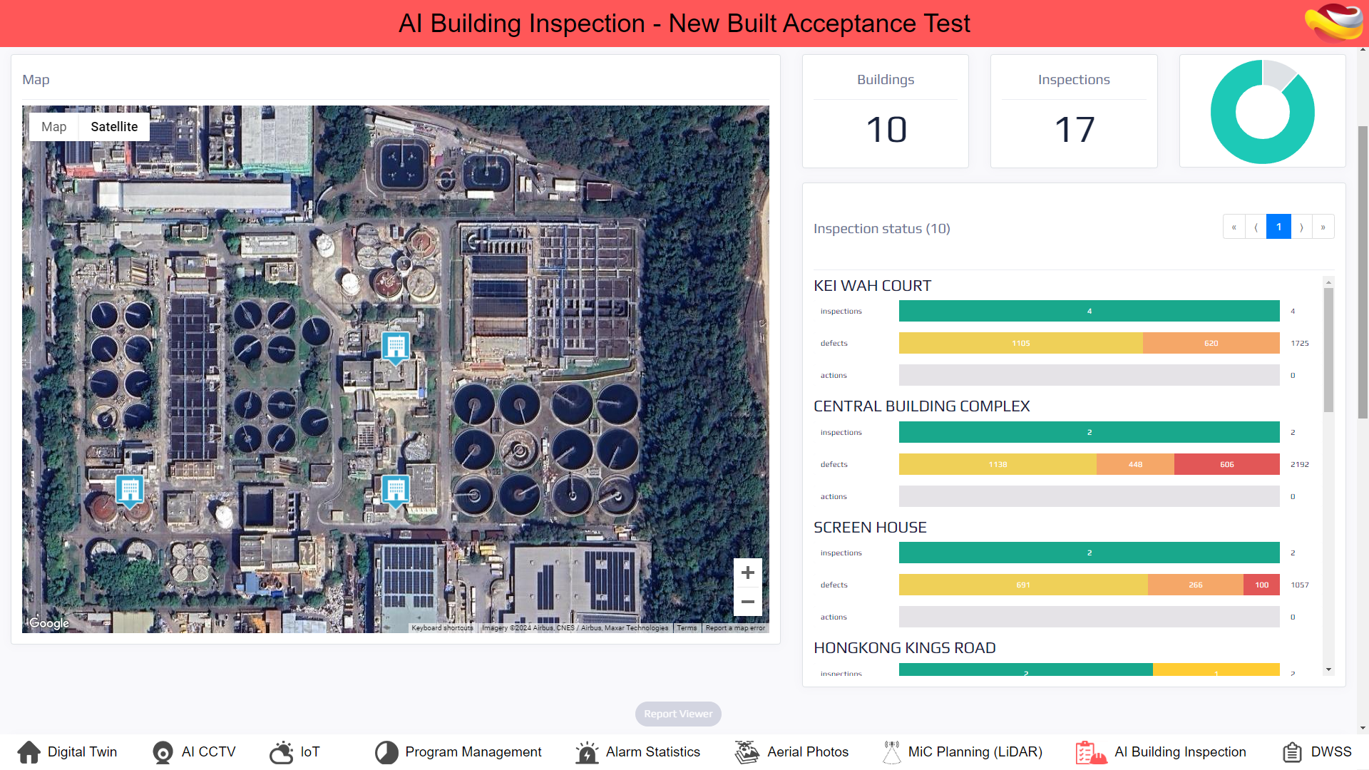Click the Report Viewer button

click(x=678, y=714)
